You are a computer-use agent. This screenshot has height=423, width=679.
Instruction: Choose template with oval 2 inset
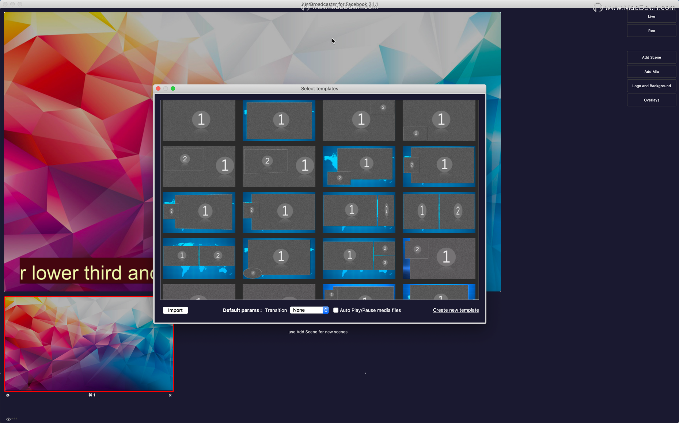(279, 259)
